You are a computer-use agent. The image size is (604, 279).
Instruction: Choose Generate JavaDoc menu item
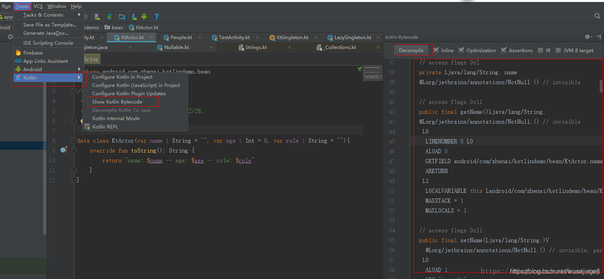[x=49, y=33]
